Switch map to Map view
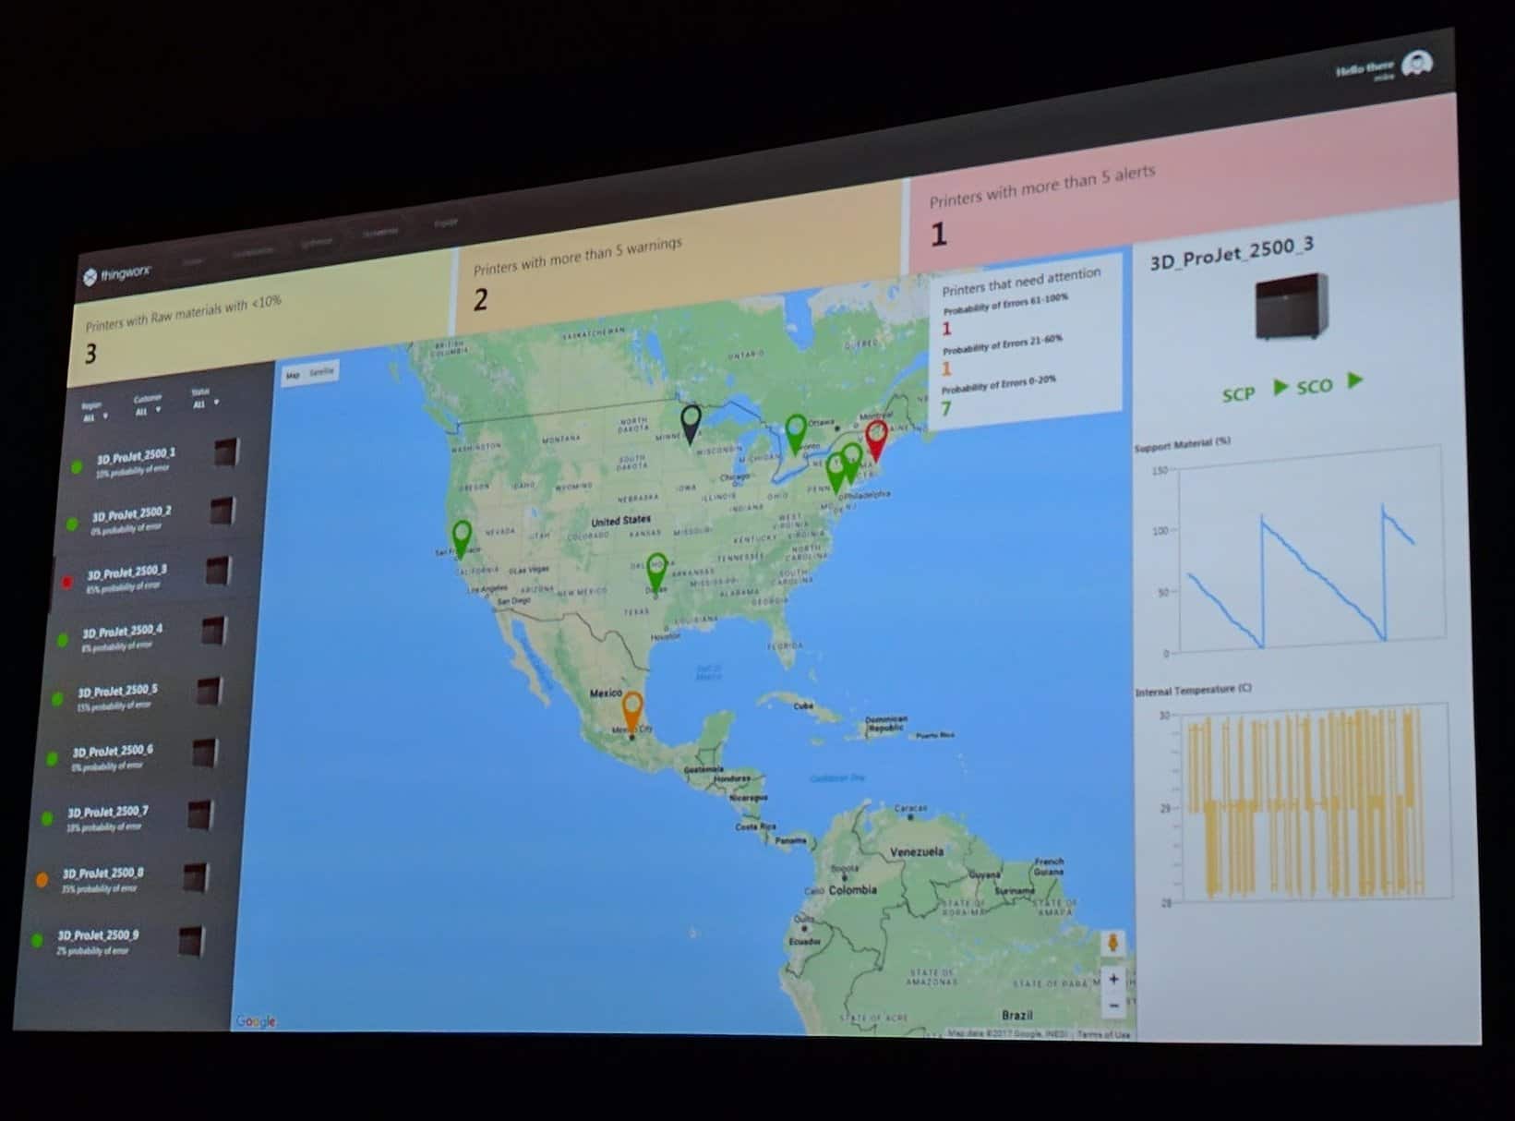 (x=293, y=375)
